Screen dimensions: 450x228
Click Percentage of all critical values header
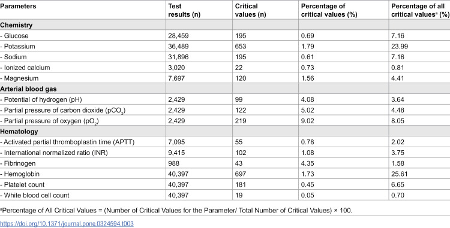click(x=419, y=10)
